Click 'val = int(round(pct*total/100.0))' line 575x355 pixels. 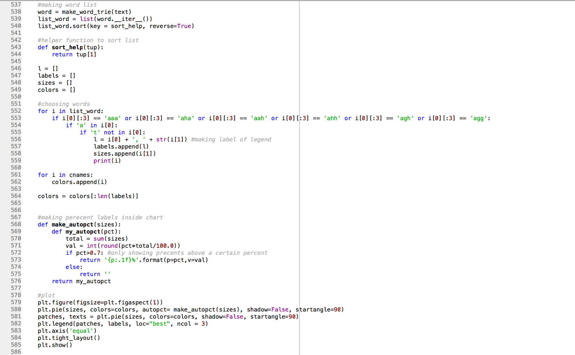point(123,246)
